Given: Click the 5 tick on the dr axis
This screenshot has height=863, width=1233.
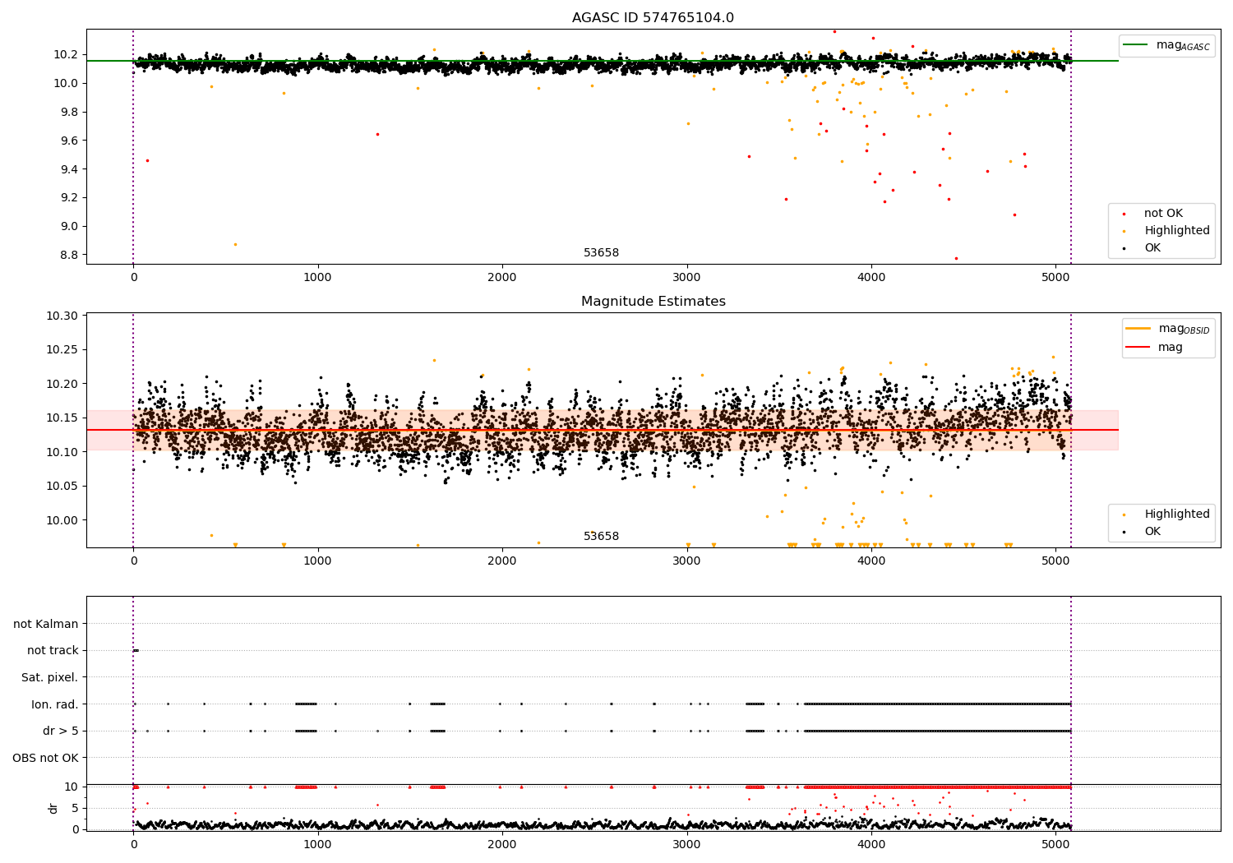Looking at the screenshot, I should coord(75,809).
